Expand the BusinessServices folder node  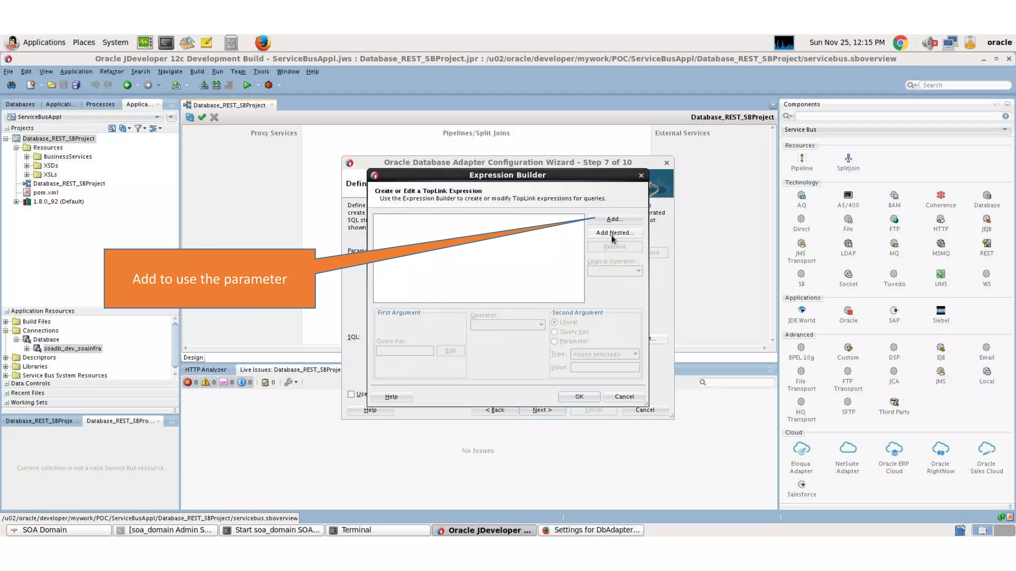coord(27,157)
